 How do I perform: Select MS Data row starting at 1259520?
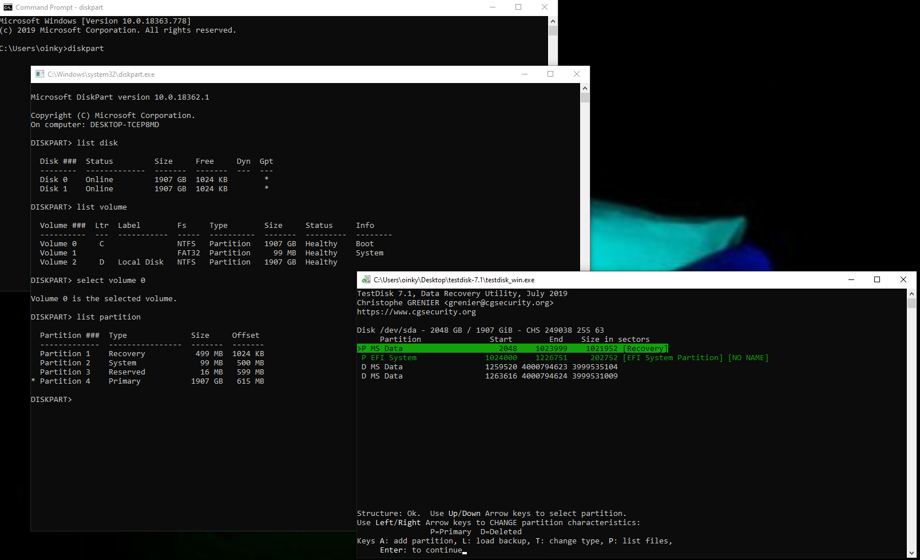point(490,367)
